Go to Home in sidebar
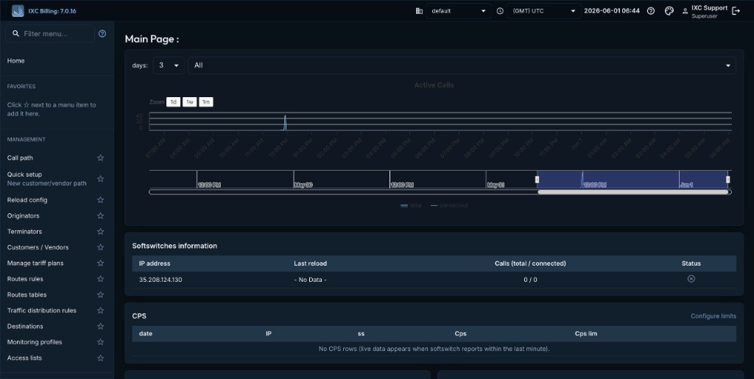 16,60
